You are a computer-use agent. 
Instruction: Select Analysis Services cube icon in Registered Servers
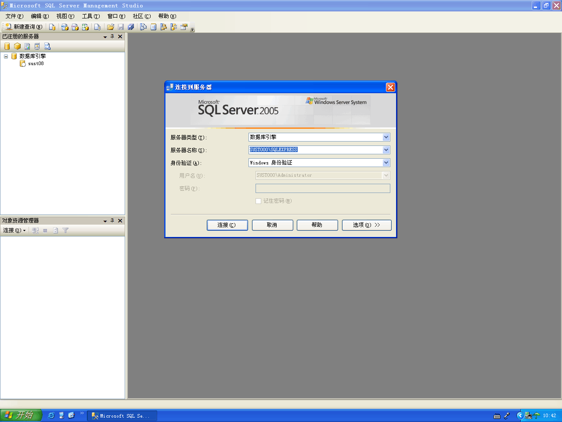click(17, 46)
